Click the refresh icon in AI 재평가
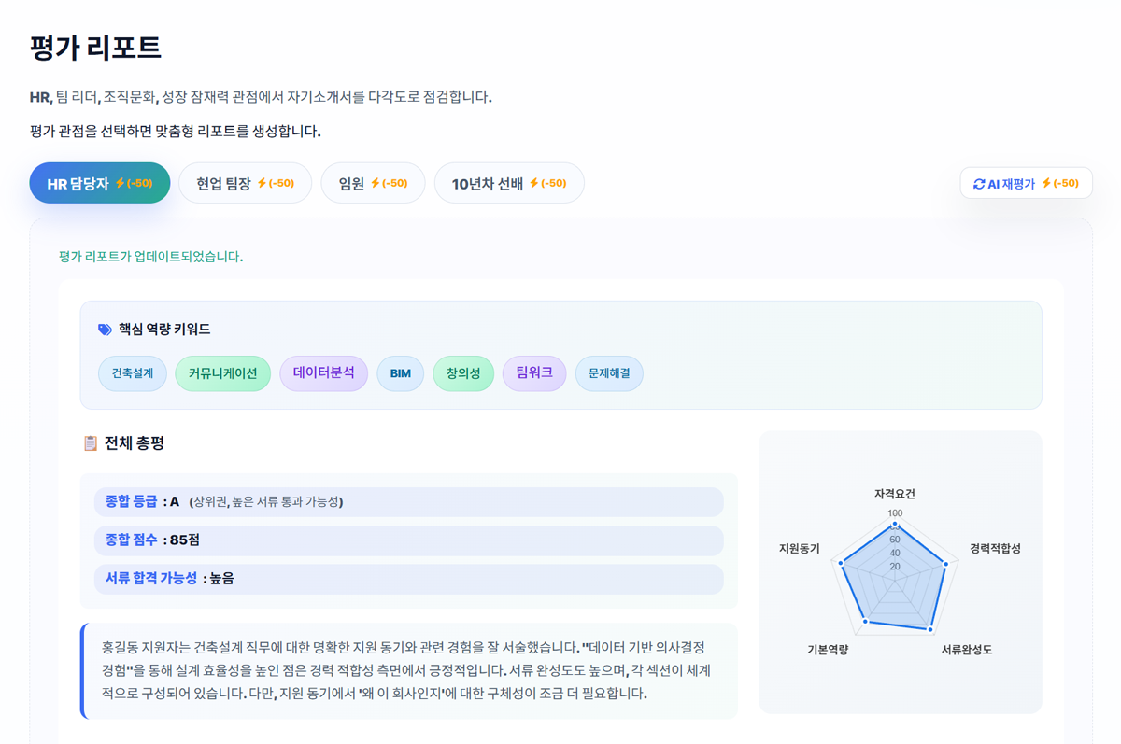1121x744 pixels. 979,184
